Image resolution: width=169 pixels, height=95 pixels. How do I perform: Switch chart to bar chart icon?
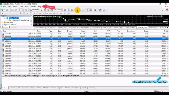65,10
